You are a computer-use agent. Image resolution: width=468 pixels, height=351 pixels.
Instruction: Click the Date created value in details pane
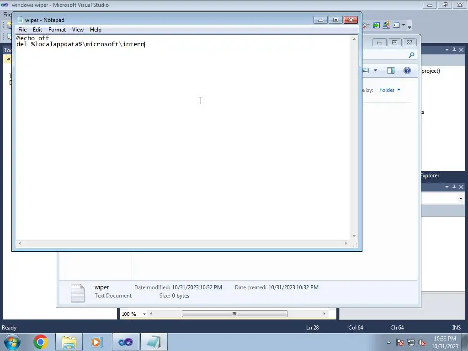[293, 287]
